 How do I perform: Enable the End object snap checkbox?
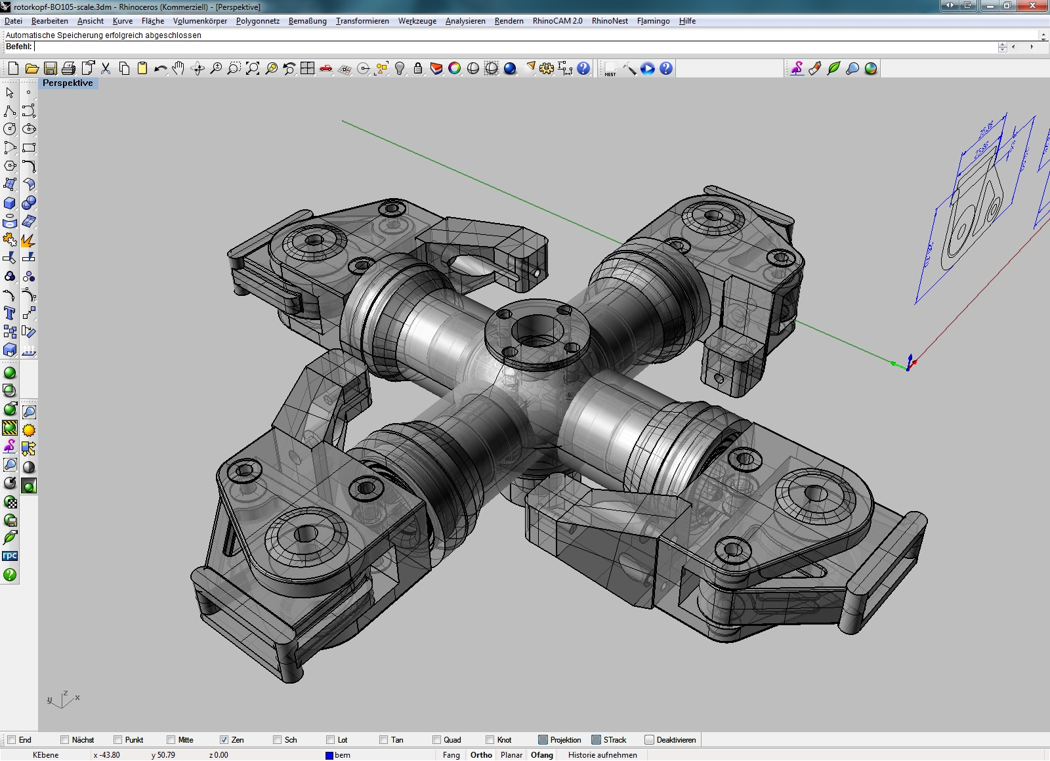click(x=11, y=740)
